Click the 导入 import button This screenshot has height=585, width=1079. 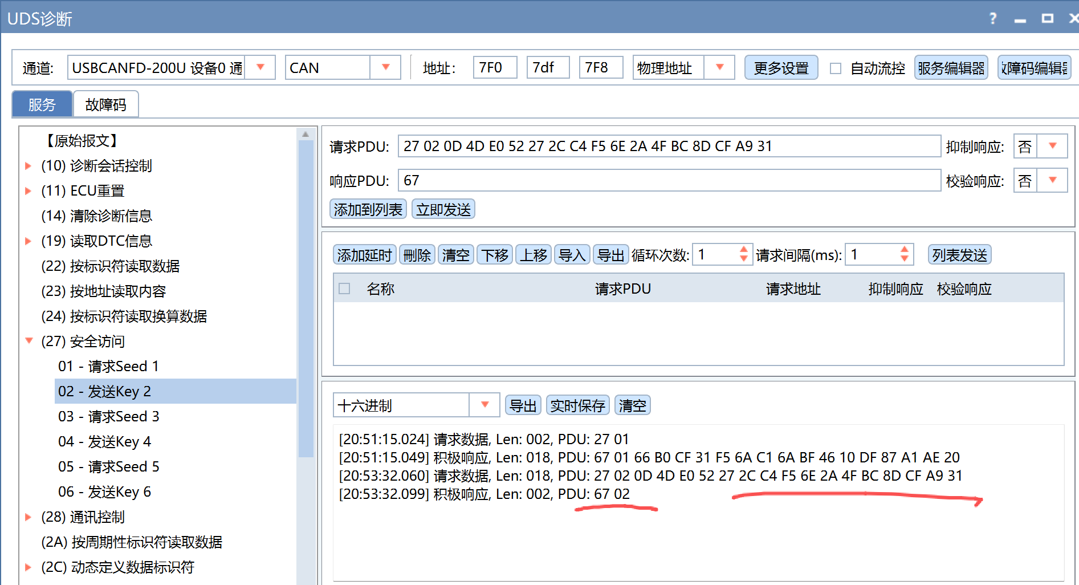point(572,255)
